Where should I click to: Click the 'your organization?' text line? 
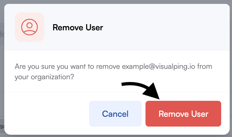44,77
